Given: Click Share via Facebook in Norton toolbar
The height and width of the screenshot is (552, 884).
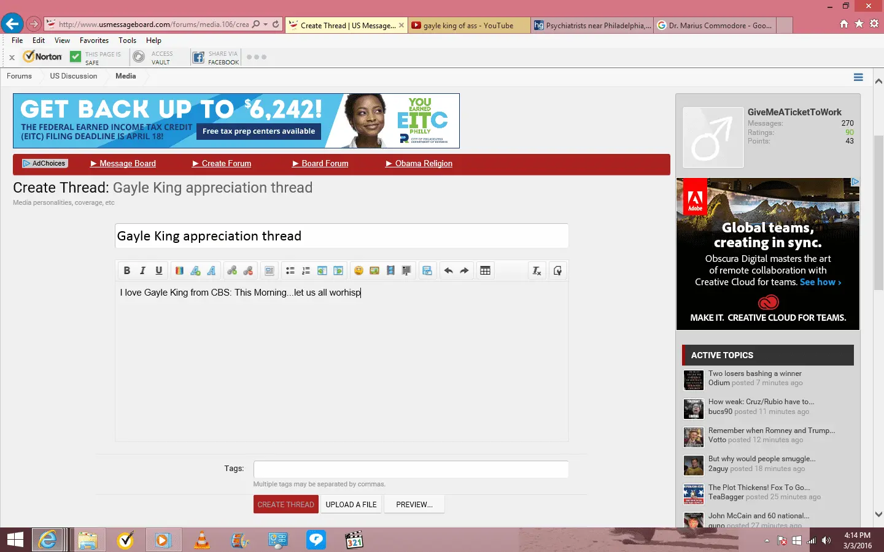Looking at the screenshot, I should pyautogui.click(x=216, y=58).
